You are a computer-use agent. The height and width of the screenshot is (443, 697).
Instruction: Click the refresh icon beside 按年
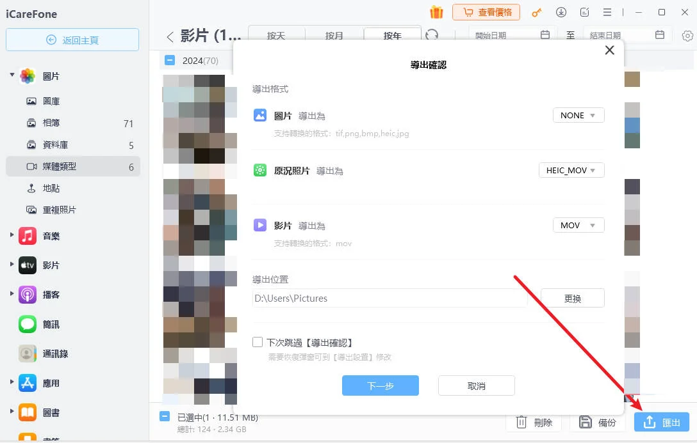[x=432, y=35]
